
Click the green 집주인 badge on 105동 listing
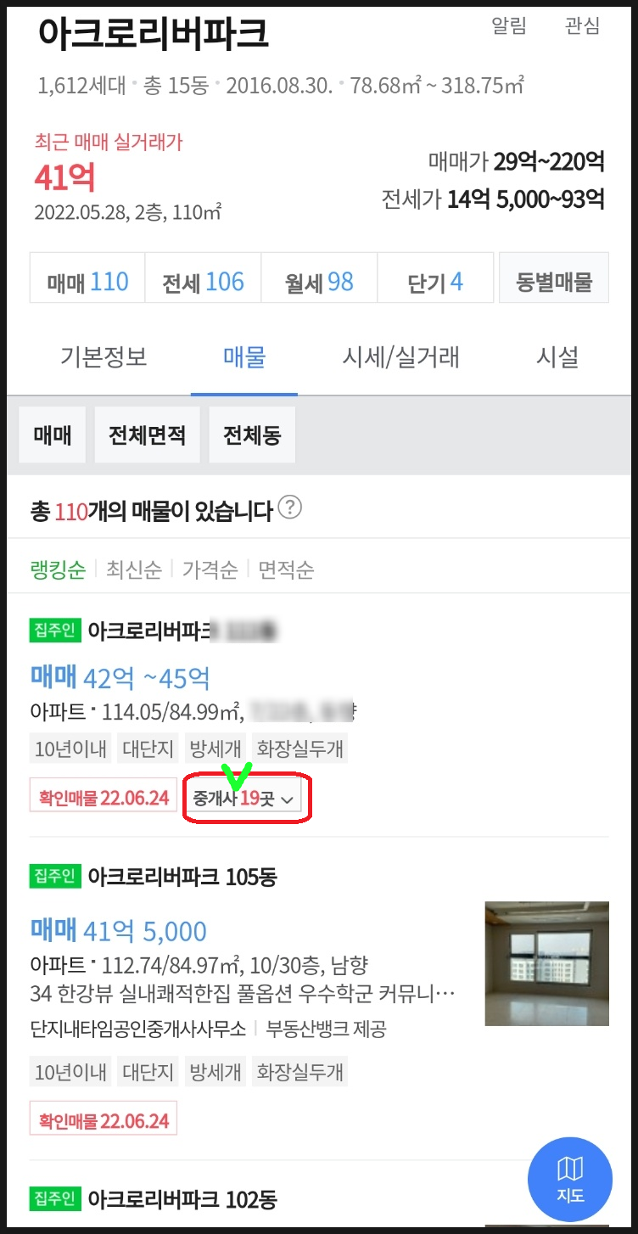pyautogui.click(x=54, y=875)
